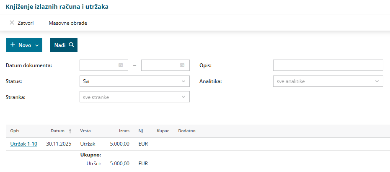Click the Nađi search button
Viewport: 390px width, 172px height.
64,45
